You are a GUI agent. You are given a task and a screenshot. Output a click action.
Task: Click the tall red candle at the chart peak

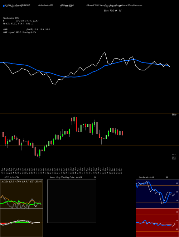pyautogui.click(x=76, y=124)
